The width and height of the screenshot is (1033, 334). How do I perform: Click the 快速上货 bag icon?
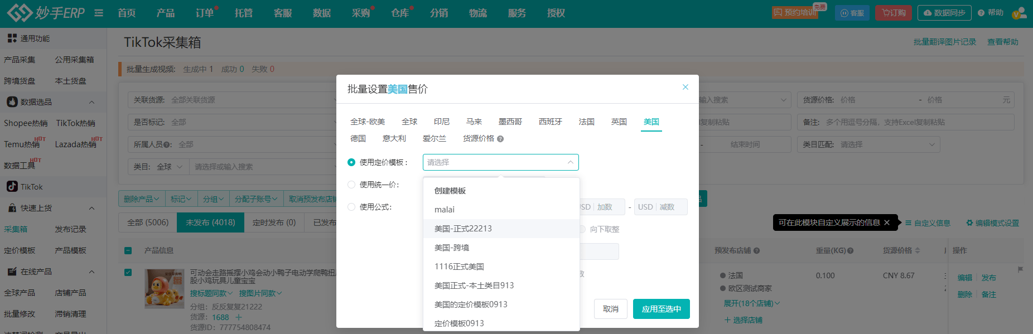(x=12, y=208)
